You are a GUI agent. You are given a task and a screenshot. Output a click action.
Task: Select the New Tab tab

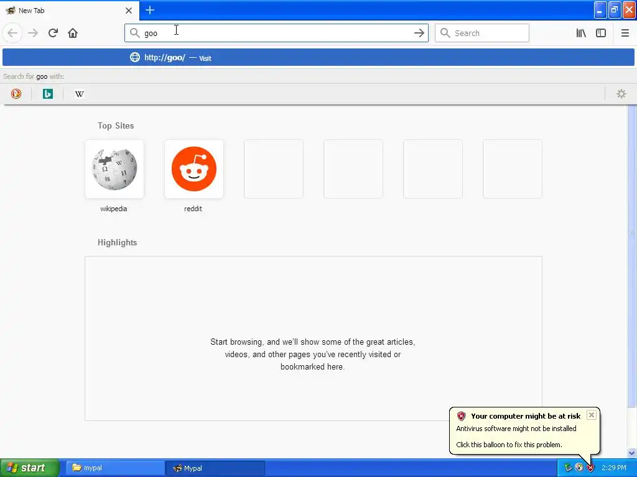(69, 11)
